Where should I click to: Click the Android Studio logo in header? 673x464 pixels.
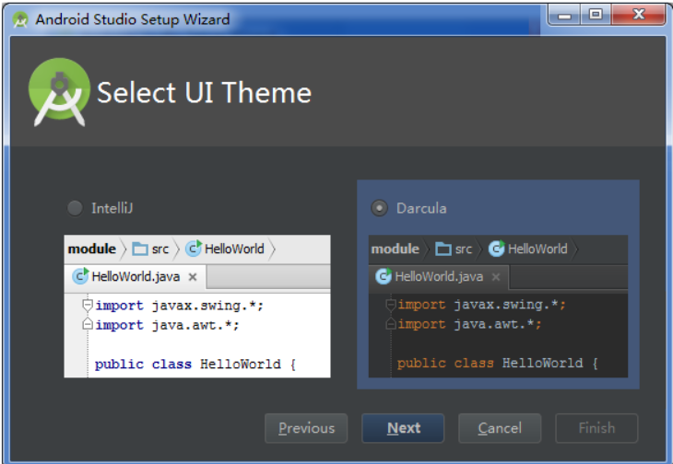click(x=59, y=92)
